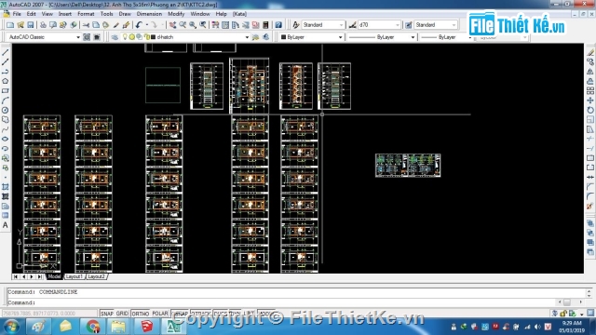
Task: Expand the d-hatch layer dropdown
Action: (247, 37)
